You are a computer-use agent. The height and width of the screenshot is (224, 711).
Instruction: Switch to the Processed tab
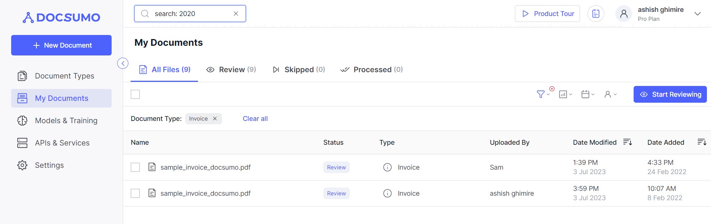click(371, 70)
